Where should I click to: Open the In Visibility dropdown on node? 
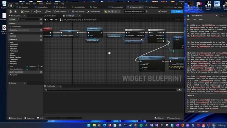[x=151, y=69]
